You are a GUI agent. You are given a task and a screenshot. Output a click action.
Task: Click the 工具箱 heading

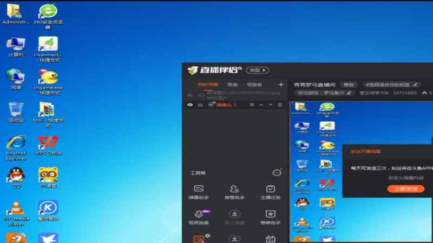click(198, 173)
